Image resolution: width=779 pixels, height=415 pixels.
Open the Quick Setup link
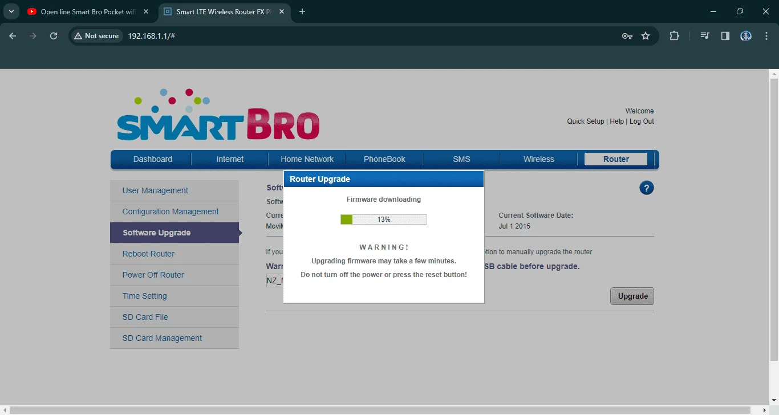pyautogui.click(x=585, y=121)
